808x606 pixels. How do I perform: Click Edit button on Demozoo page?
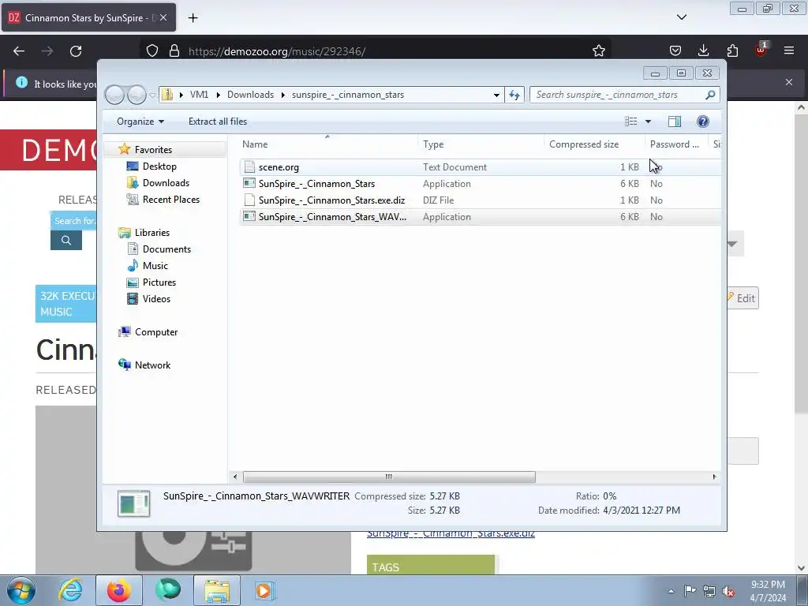pyautogui.click(x=743, y=297)
